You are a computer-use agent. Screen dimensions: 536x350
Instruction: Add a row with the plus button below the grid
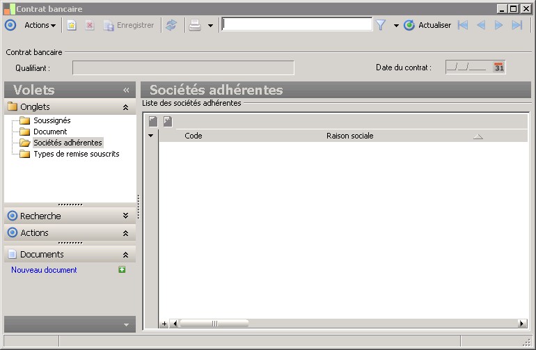(x=164, y=324)
